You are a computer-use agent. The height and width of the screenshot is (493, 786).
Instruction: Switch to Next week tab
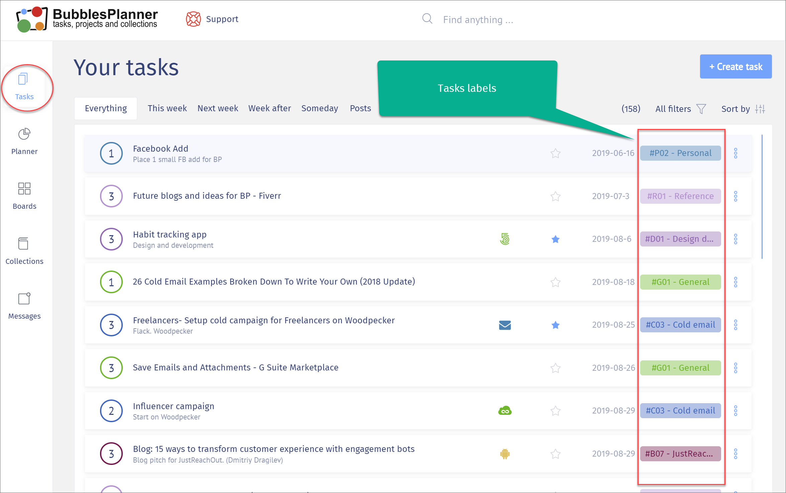[218, 108]
